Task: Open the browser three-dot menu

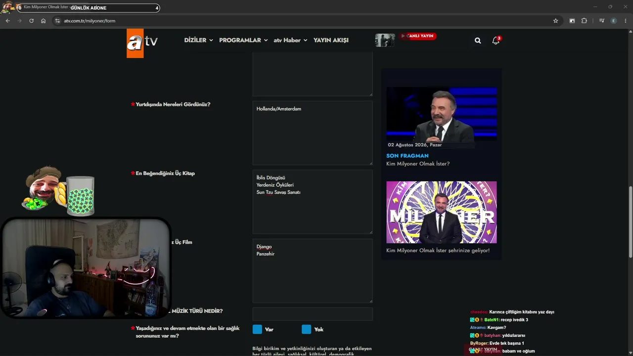Action: (626, 21)
